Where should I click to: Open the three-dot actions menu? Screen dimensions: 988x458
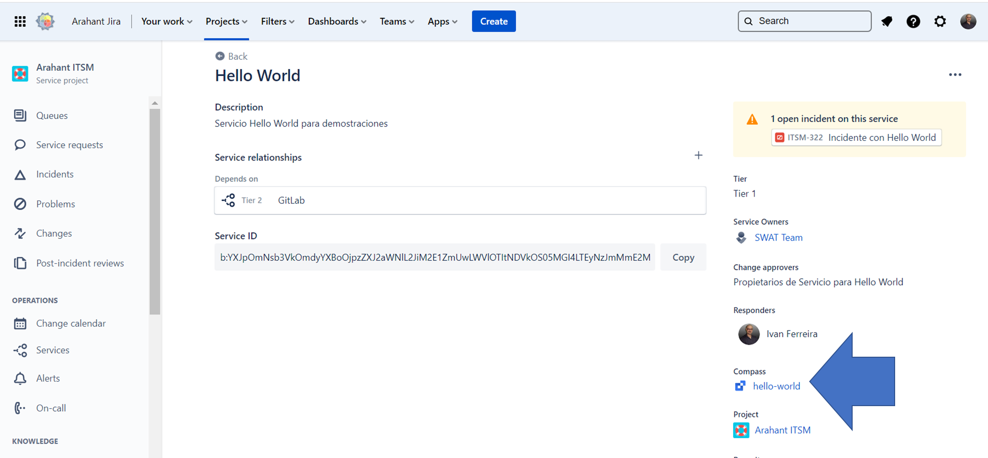click(955, 74)
